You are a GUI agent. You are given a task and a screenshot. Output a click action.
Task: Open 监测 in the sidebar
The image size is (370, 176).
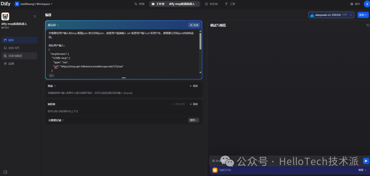coord(19,64)
